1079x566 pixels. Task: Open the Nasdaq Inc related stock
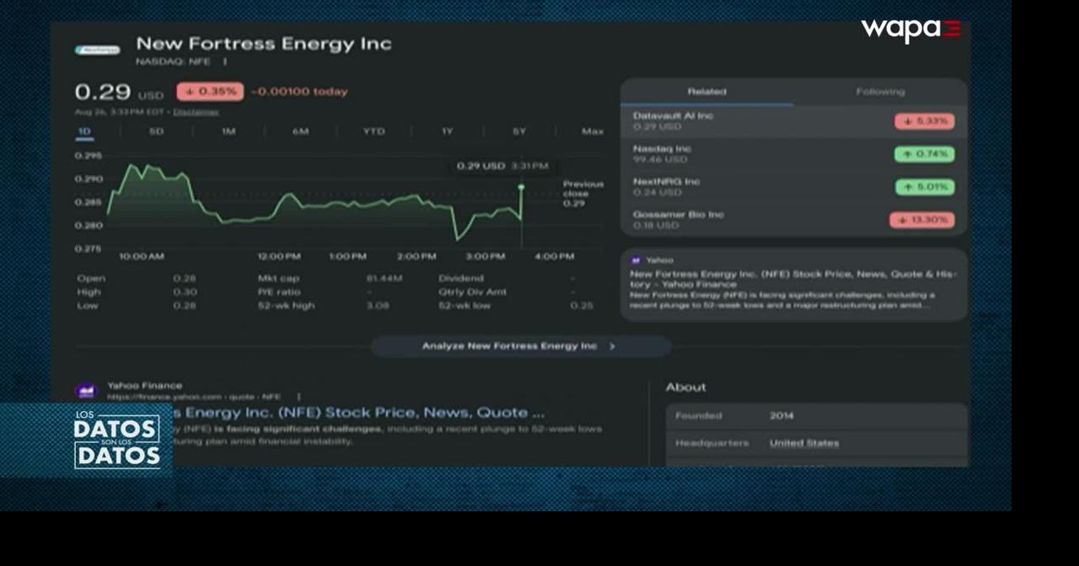tap(793, 154)
